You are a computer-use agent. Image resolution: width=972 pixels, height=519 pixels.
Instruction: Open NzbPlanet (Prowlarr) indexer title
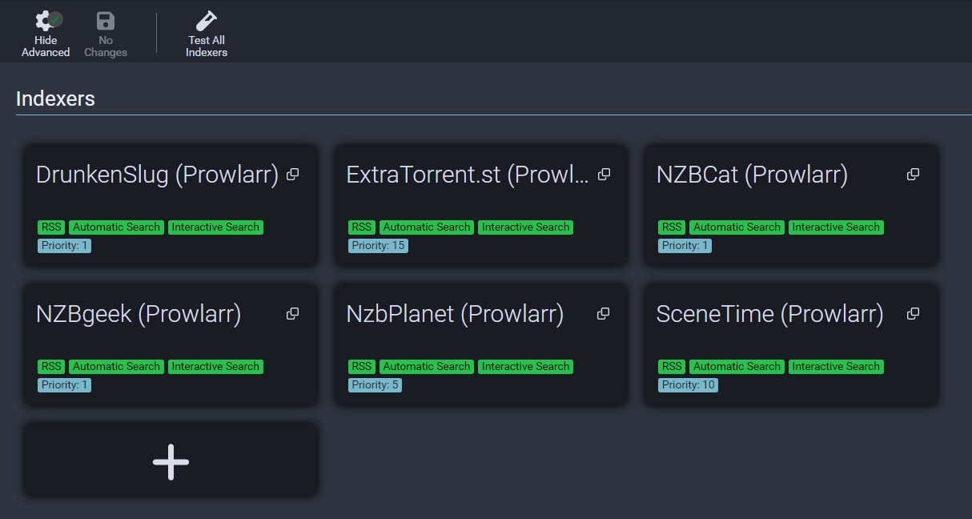[x=455, y=315]
